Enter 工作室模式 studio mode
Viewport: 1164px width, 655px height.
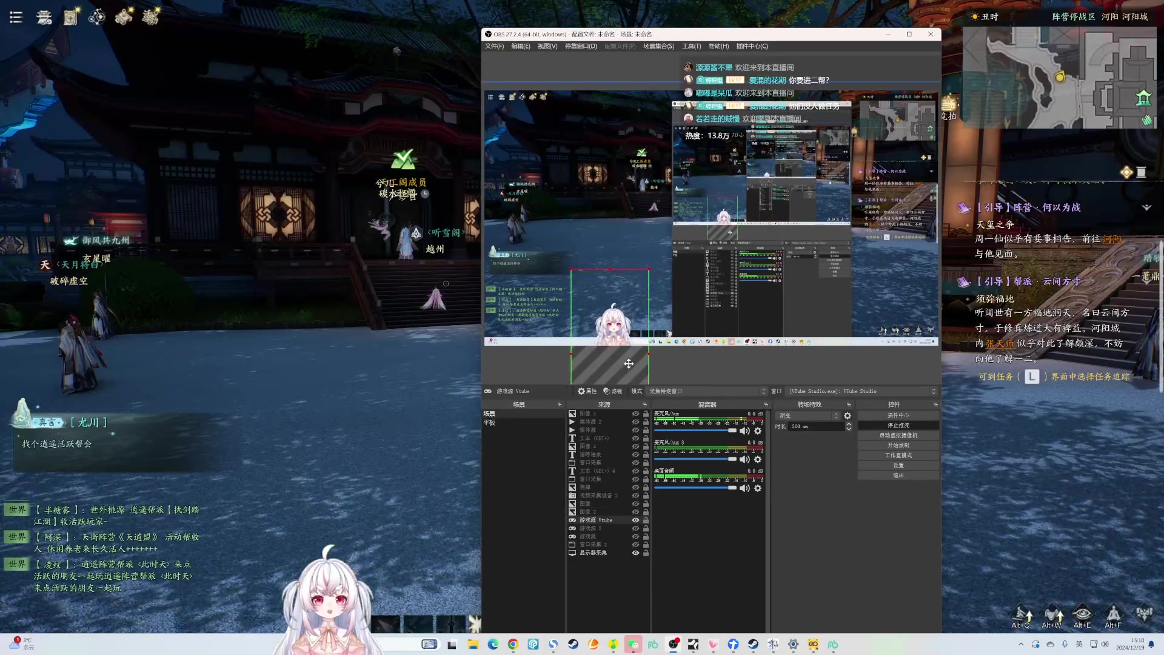click(898, 455)
